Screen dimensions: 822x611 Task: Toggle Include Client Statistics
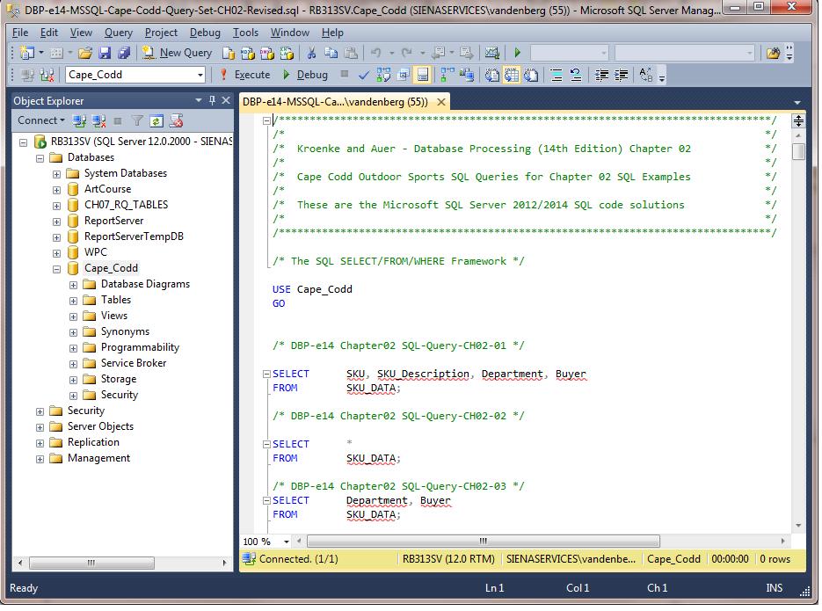(x=466, y=76)
